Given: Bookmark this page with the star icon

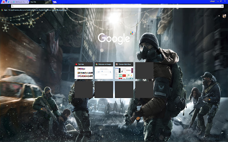Looking at the screenshot, I should (x=222, y=6).
